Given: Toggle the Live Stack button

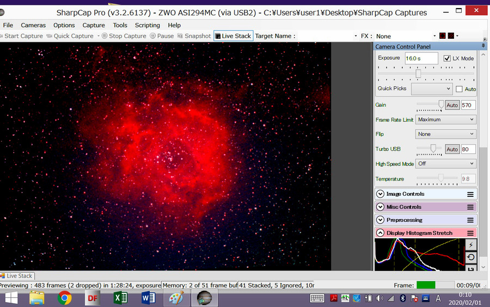Looking at the screenshot, I should pos(234,36).
